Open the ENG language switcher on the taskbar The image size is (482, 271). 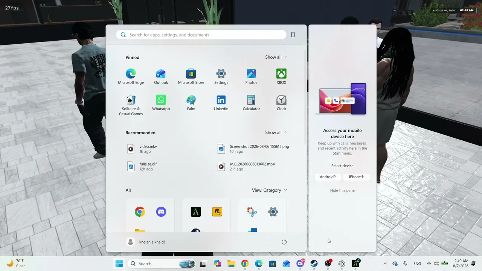click(417, 263)
